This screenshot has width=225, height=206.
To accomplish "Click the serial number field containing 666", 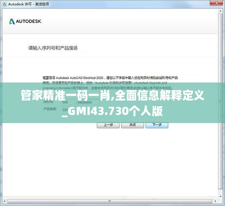I will pos(69,102).
